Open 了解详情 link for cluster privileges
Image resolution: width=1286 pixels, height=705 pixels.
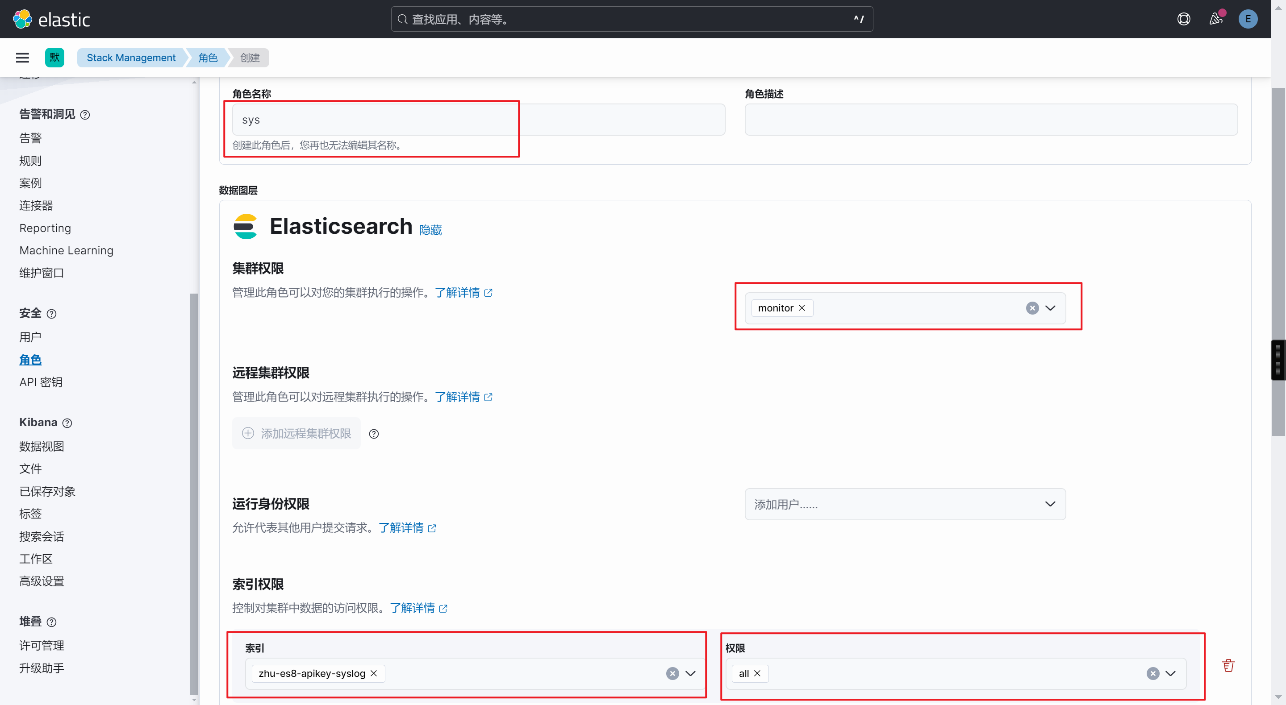[x=464, y=293]
